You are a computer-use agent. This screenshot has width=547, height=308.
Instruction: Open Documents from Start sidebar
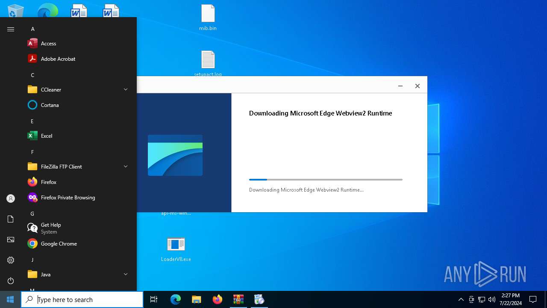pyautogui.click(x=11, y=219)
